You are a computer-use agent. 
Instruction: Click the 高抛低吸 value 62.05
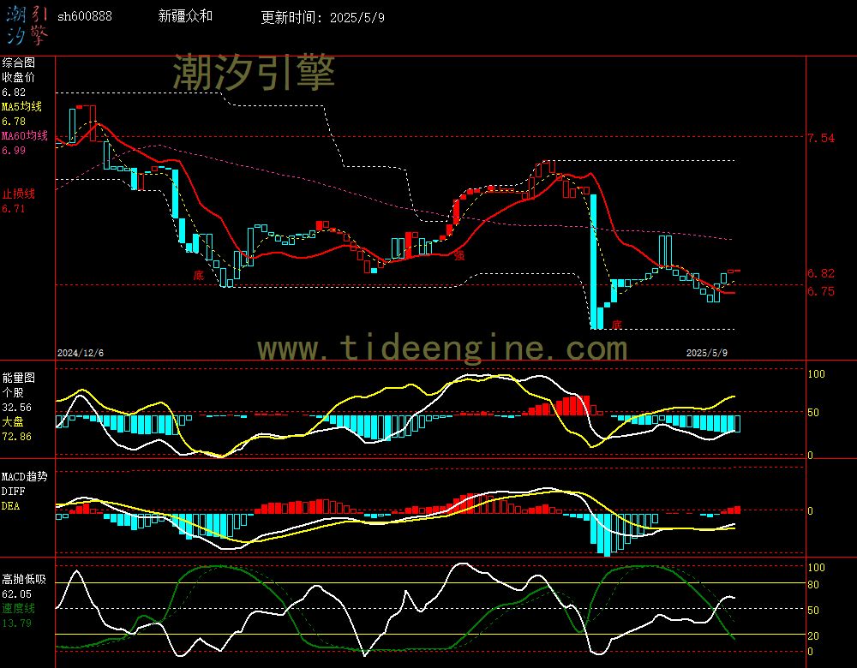pyautogui.click(x=17, y=593)
